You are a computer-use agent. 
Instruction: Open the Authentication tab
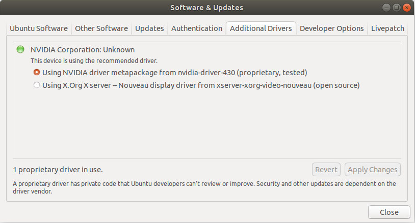pos(197,28)
